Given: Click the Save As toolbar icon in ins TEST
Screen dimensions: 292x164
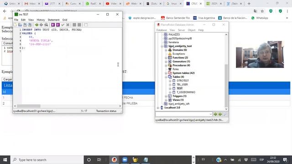Looking at the screenshot, I should pos(30,25).
